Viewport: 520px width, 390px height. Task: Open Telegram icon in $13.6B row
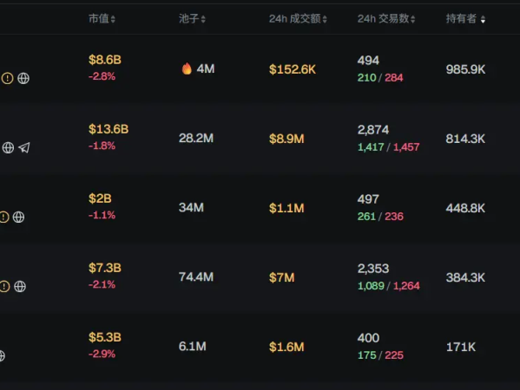[24, 147]
